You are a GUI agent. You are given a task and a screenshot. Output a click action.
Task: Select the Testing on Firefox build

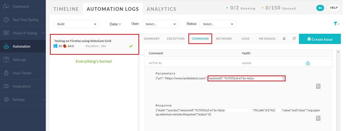click(94, 45)
